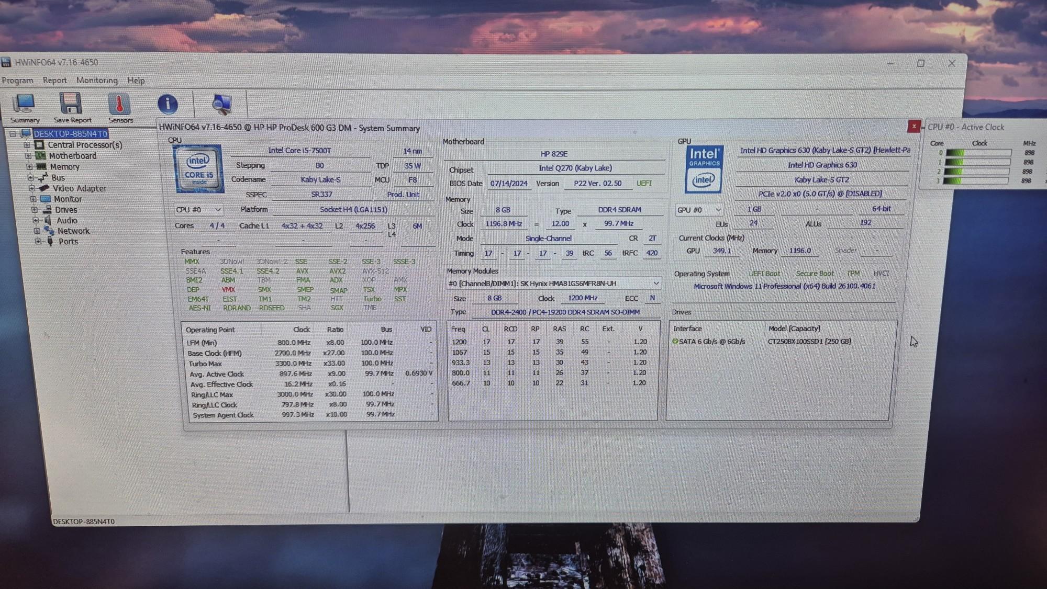Click the Core 0 active clock bar
This screenshot has height=589, width=1047.
coord(978,153)
